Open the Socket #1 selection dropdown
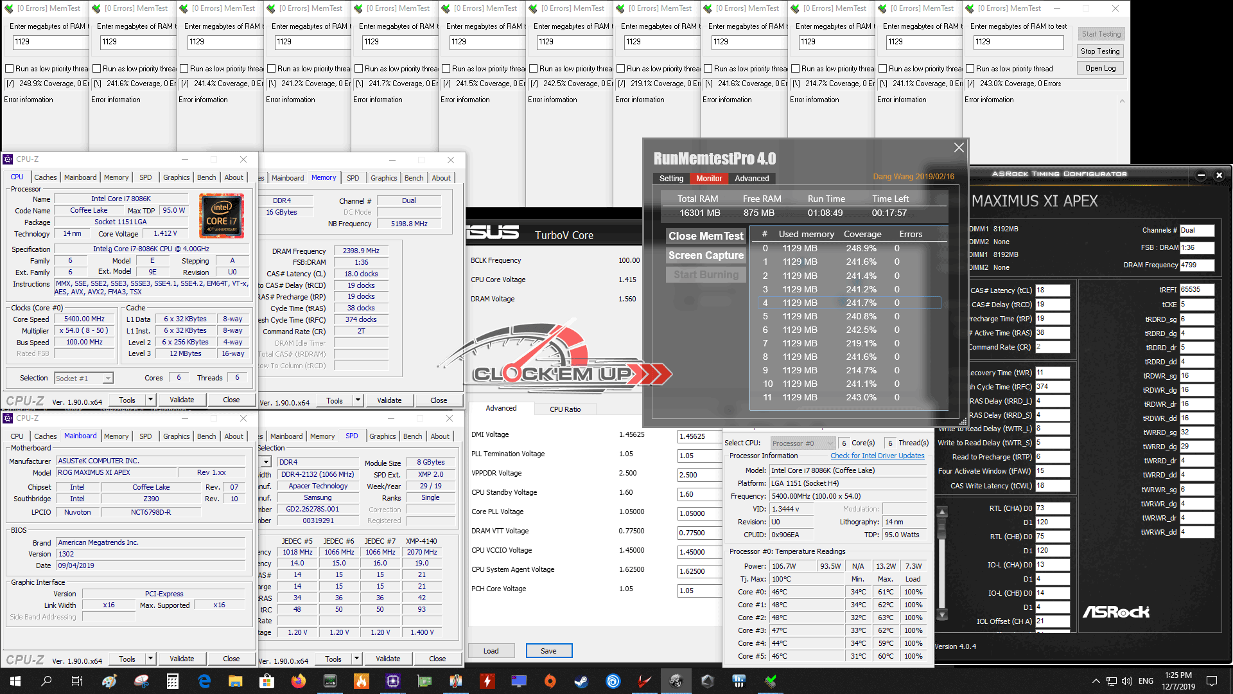This screenshot has width=1233, height=694. (108, 378)
